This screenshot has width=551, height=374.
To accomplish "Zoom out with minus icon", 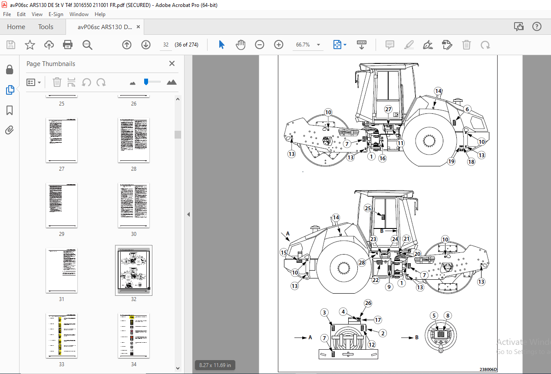I will click(260, 45).
